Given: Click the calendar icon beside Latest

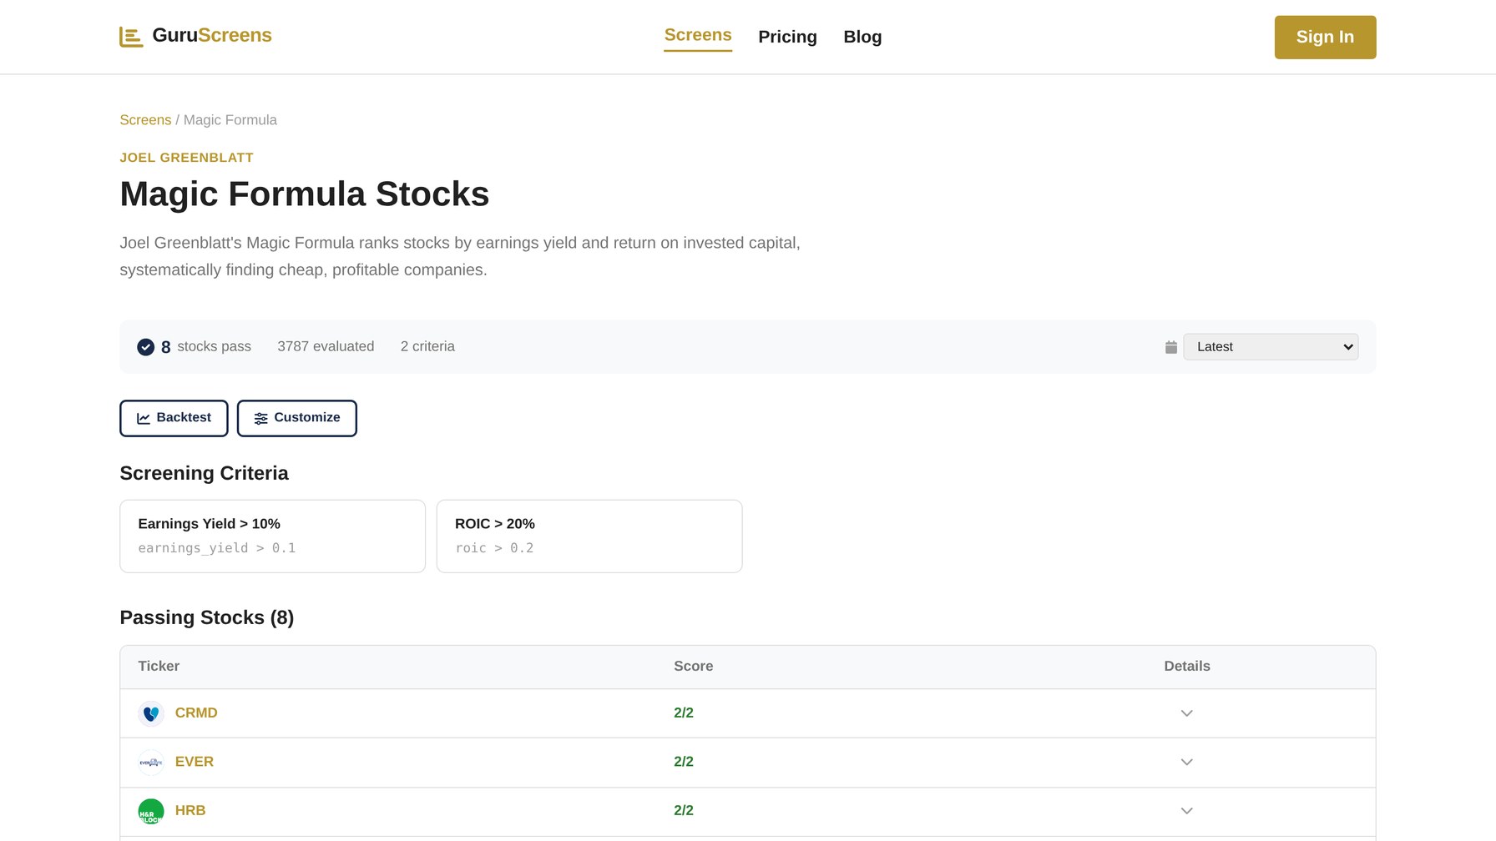Looking at the screenshot, I should [x=1170, y=347].
